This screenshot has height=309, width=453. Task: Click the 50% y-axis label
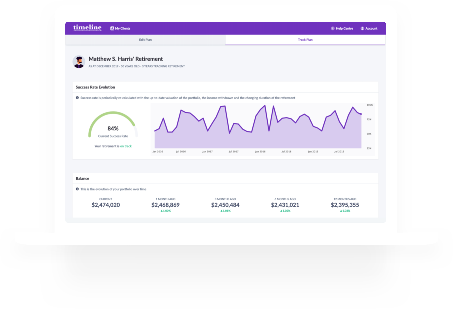tap(369, 134)
